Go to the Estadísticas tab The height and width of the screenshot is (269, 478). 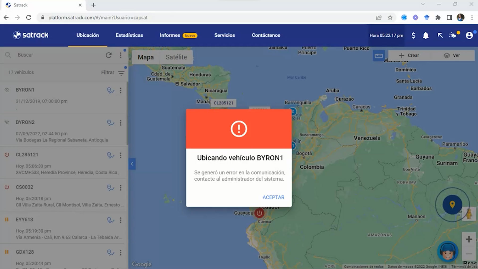(x=129, y=35)
